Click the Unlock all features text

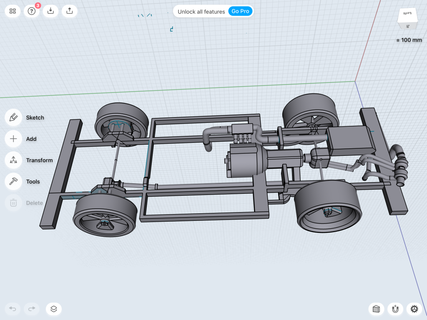(201, 12)
